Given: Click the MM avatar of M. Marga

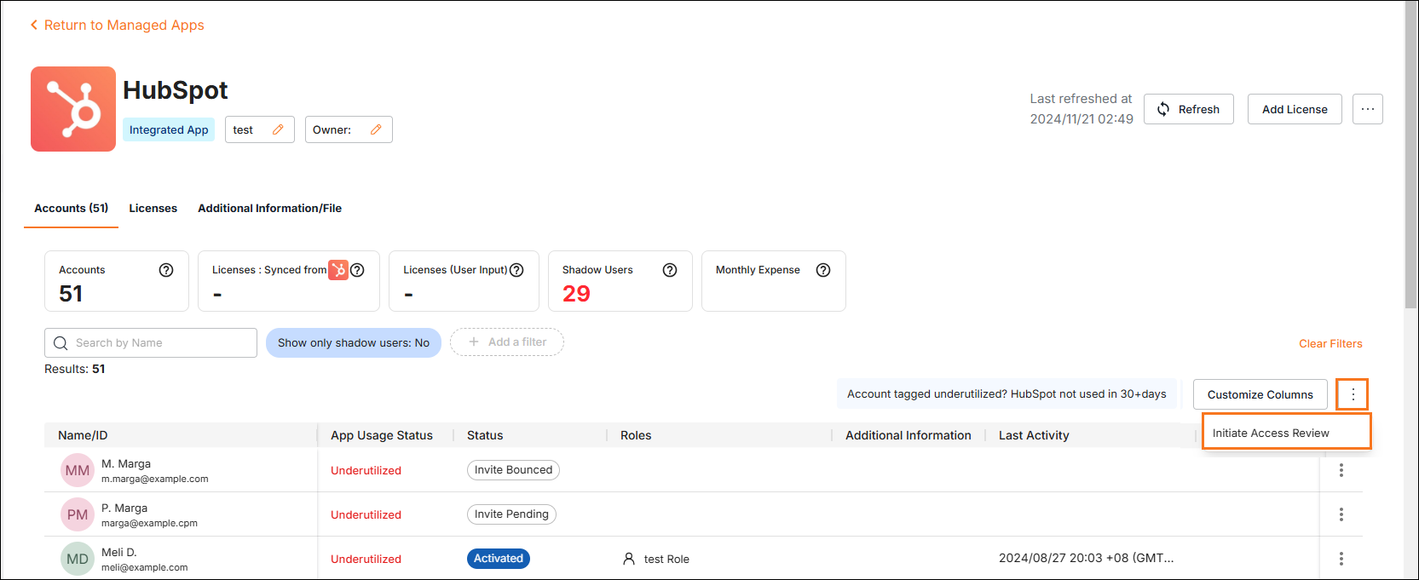Looking at the screenshot, I should [78, 470].
